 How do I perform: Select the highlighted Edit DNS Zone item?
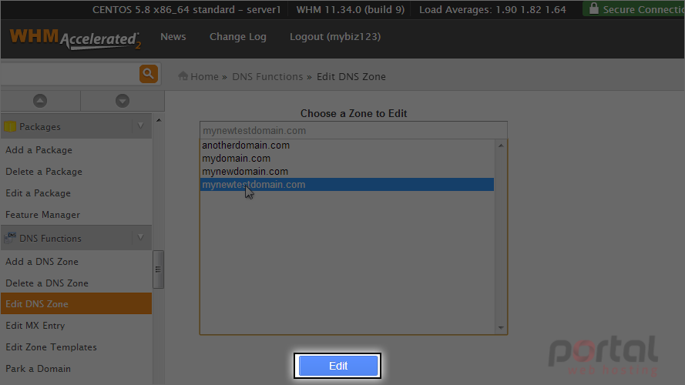[x=76, y=304]
